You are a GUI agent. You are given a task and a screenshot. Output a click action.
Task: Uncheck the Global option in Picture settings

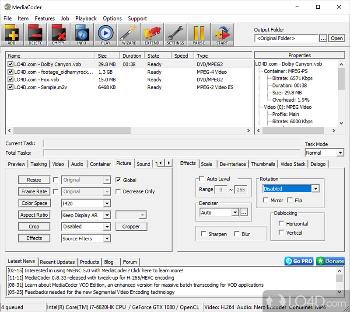point(118,180)
